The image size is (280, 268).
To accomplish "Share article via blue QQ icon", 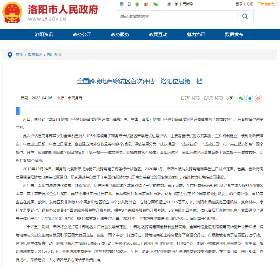I will click(x=250, y=98).
